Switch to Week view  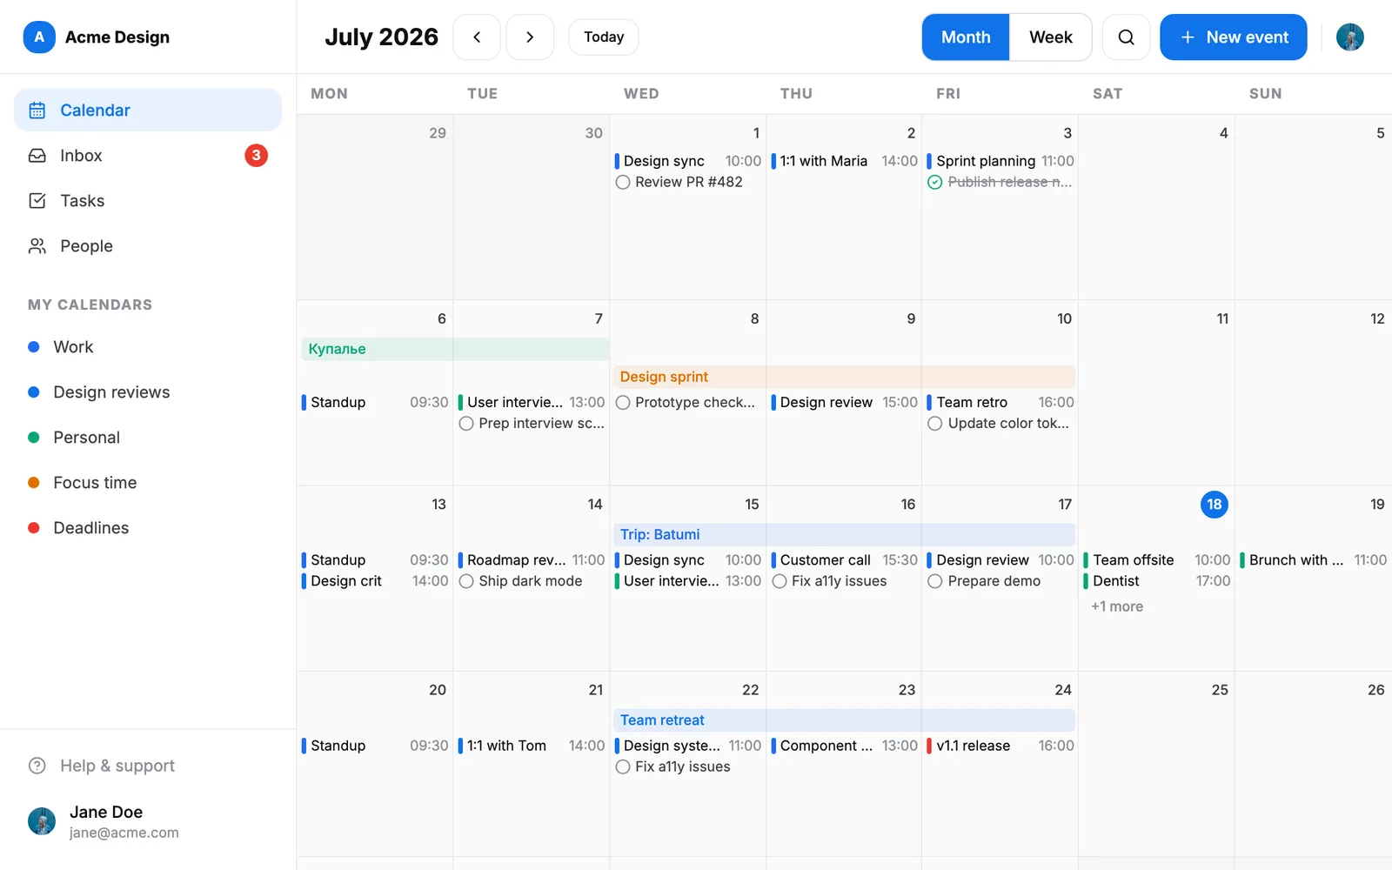click(x=1050, y=37)
